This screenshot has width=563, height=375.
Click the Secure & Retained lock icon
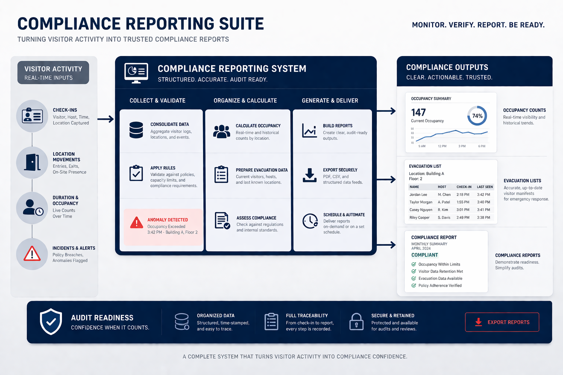point(356,322)
